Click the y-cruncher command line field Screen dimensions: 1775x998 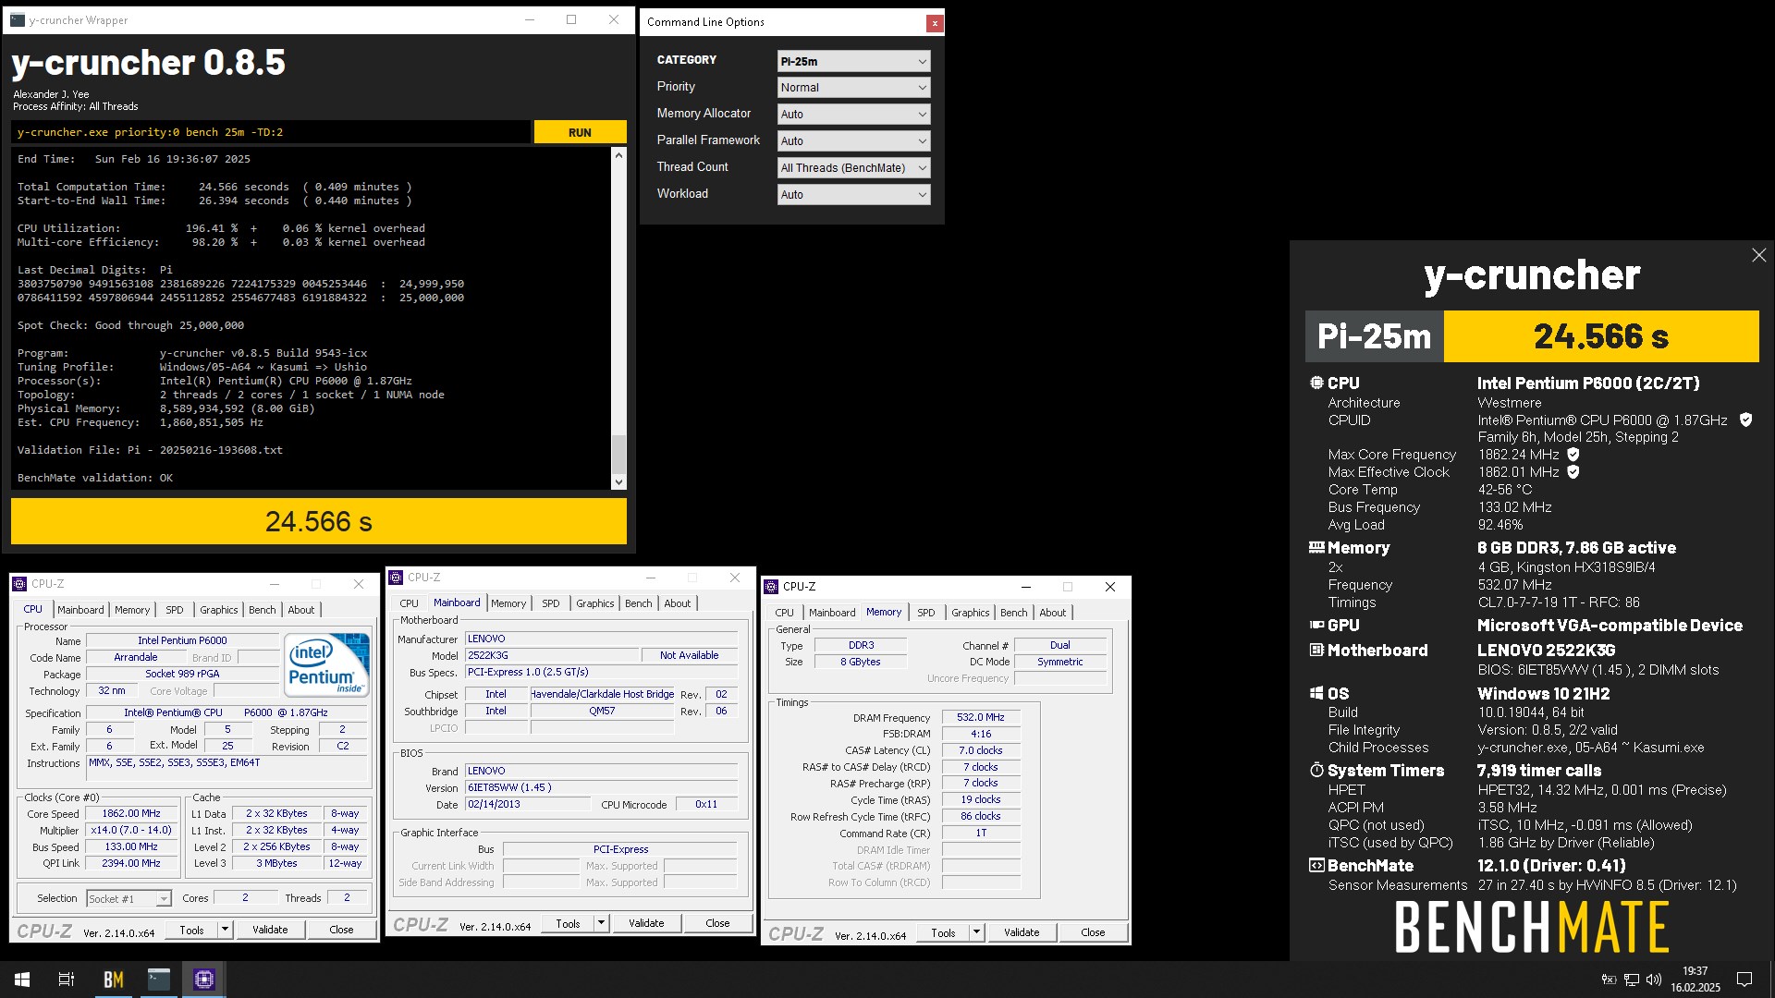pyautogui.click(x=272, y=132)
